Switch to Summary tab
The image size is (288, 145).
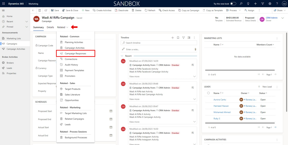39,27
